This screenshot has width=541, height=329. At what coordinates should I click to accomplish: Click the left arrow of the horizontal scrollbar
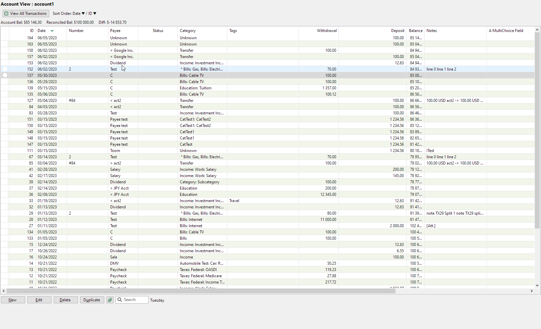click(x=4, y=291)
